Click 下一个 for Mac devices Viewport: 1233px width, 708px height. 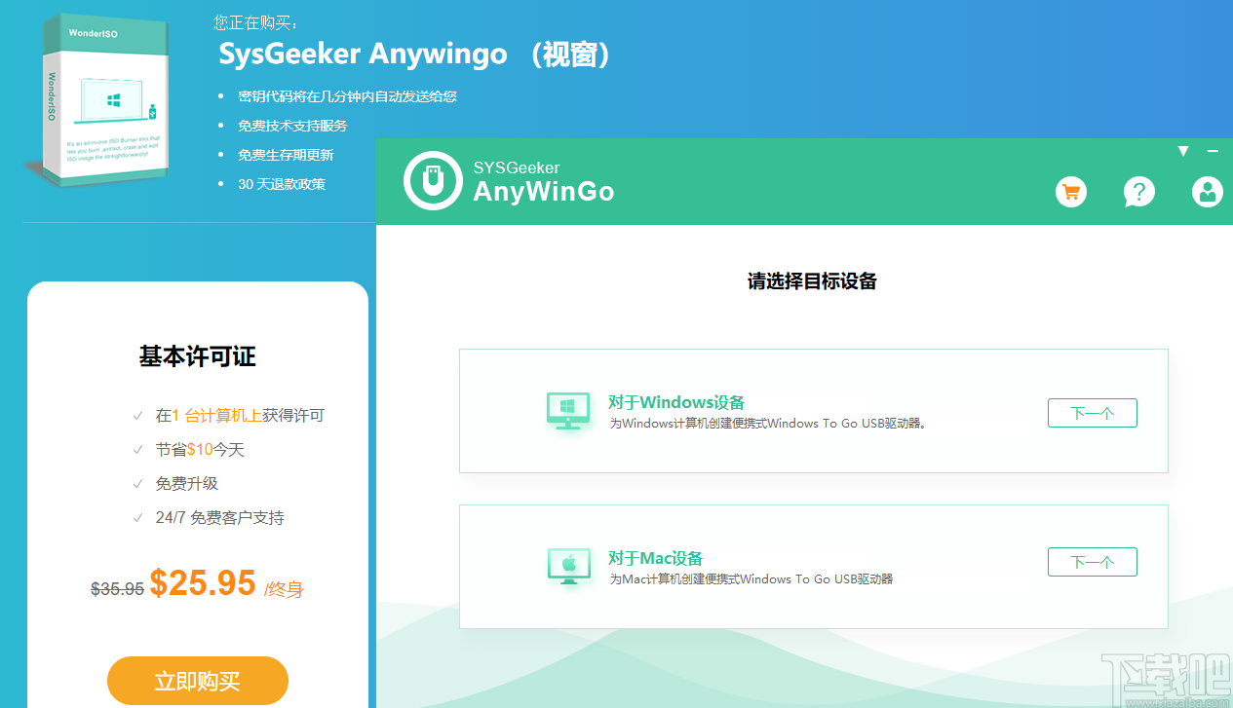pyautogui.click(x=1092, y=561)
